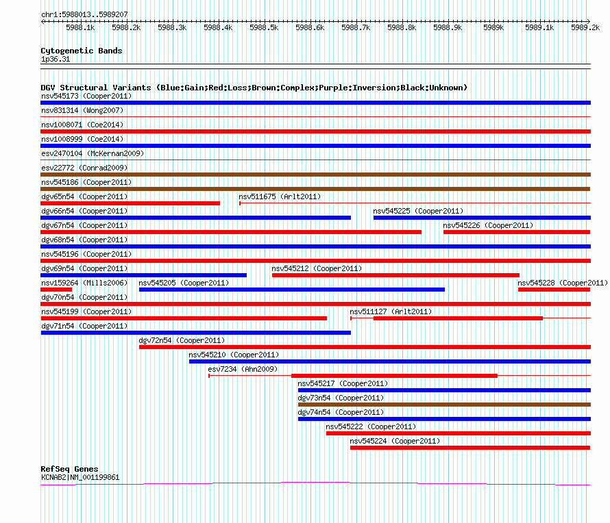Select nsv545228 (Cooper2011) label
610x523 pixels.
[x=563, y=283]
